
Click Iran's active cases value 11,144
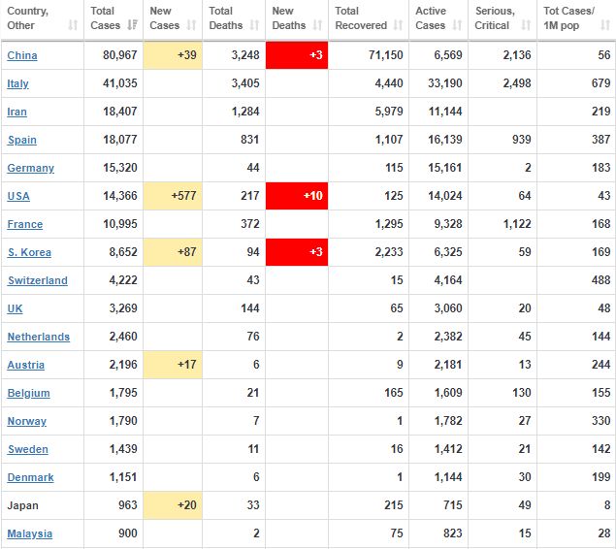445,112
